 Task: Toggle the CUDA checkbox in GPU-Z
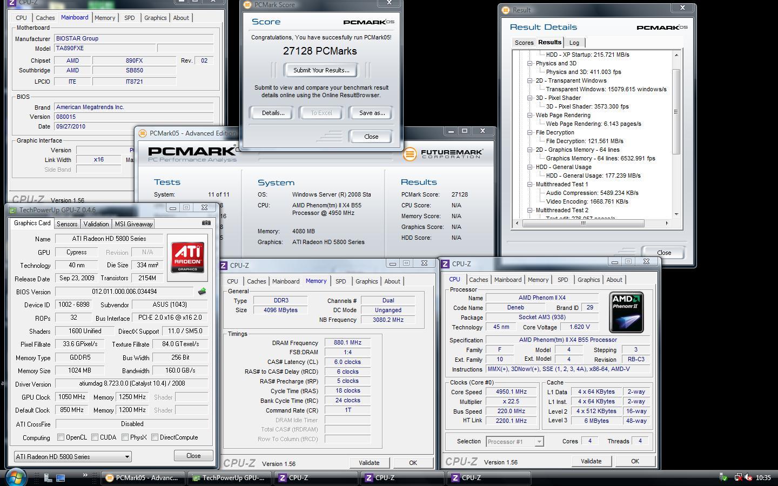click(x=95, y=437)
